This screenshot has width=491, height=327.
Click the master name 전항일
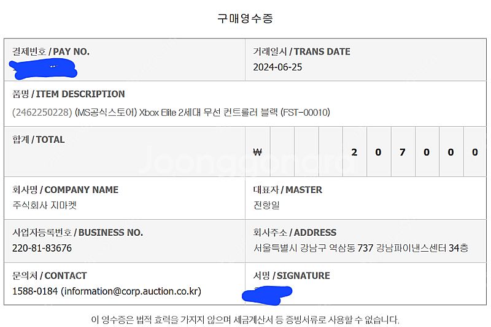(266, 205)
